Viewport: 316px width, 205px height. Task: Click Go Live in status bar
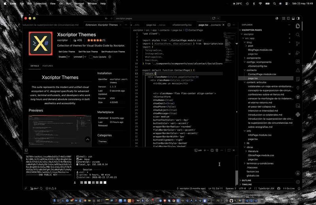coord(289,188)
